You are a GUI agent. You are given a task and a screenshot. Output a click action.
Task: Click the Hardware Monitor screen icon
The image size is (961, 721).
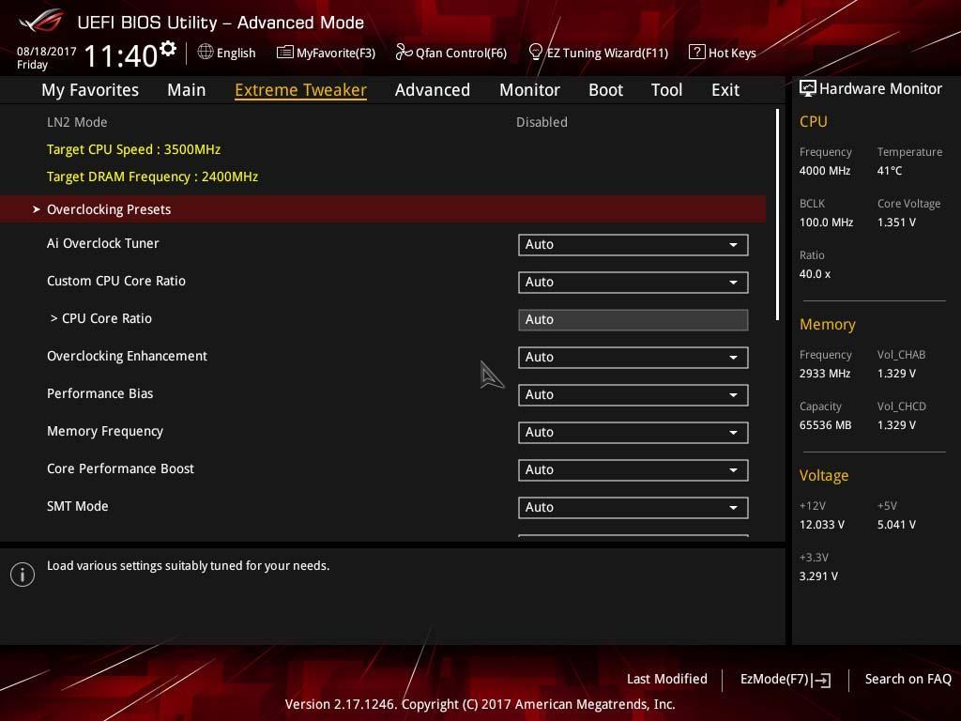[x=808, y=89]
